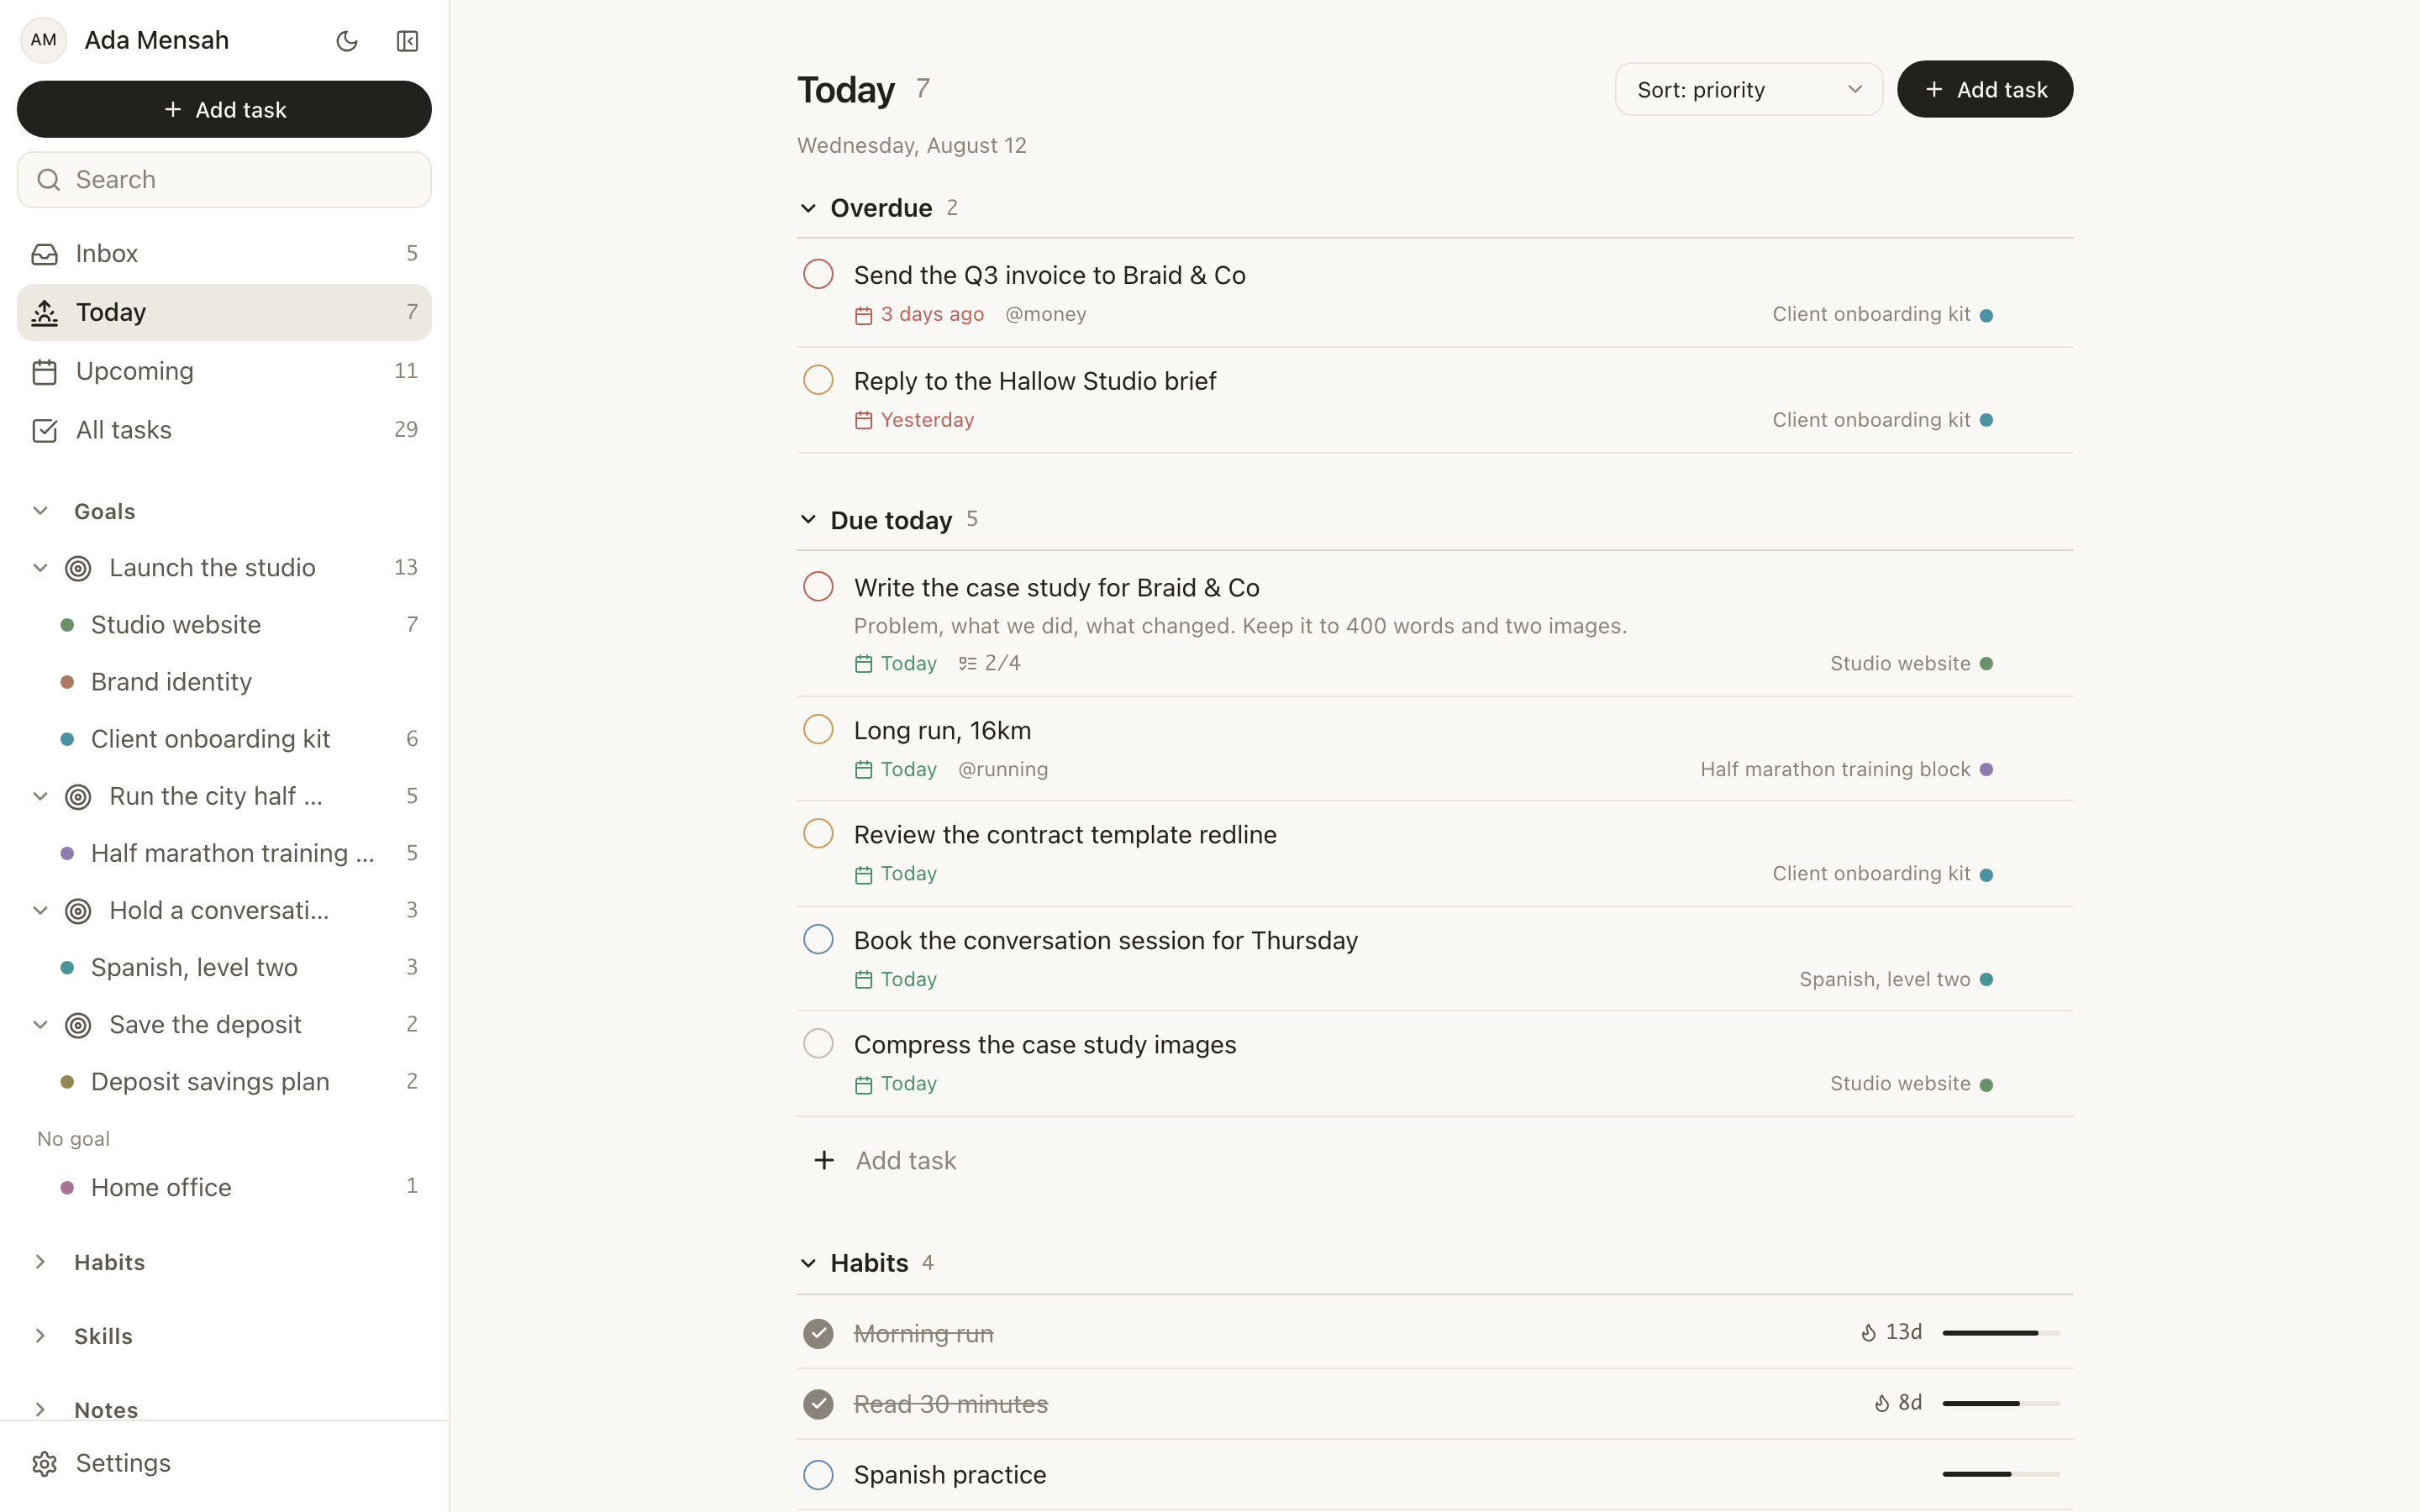Click the calendar icon on Review the contract template task
This screenshot has width=2420, height=1512.
(864, 875)
